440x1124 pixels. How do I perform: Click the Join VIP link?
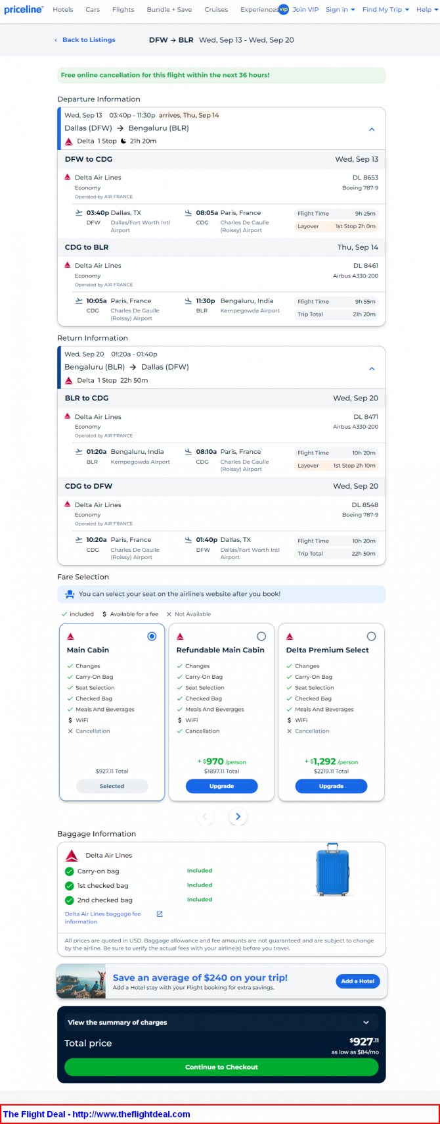305,10
